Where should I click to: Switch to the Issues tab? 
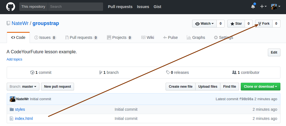(x=45, y=37)
